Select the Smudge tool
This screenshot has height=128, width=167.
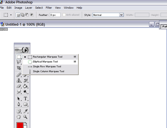coord(19,92)
